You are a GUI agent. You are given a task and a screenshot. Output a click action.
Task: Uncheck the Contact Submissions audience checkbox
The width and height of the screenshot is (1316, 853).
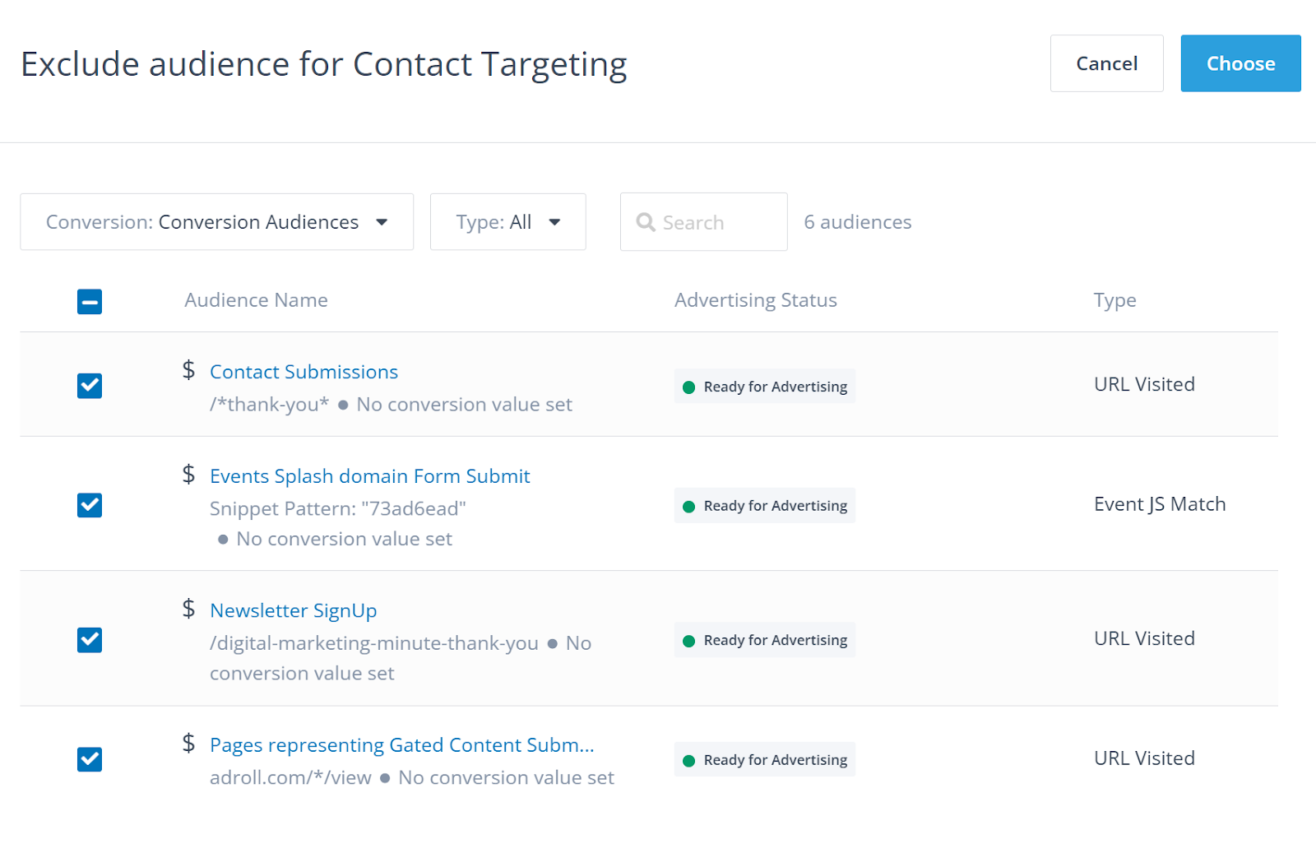(x=90, y=386)
